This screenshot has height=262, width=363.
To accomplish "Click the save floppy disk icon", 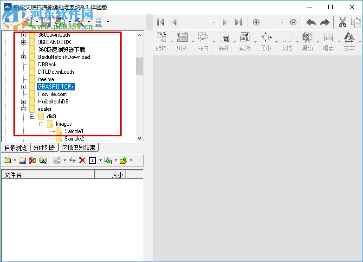I will (x=46, y=22).
